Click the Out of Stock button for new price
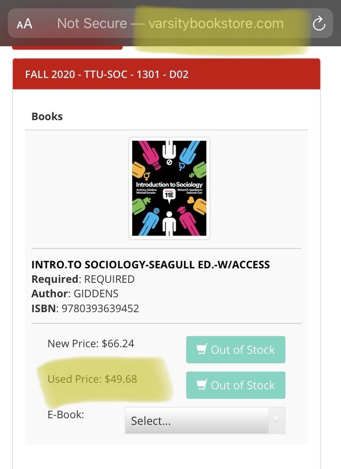This screenshot has height=469, width=341. 236,350
